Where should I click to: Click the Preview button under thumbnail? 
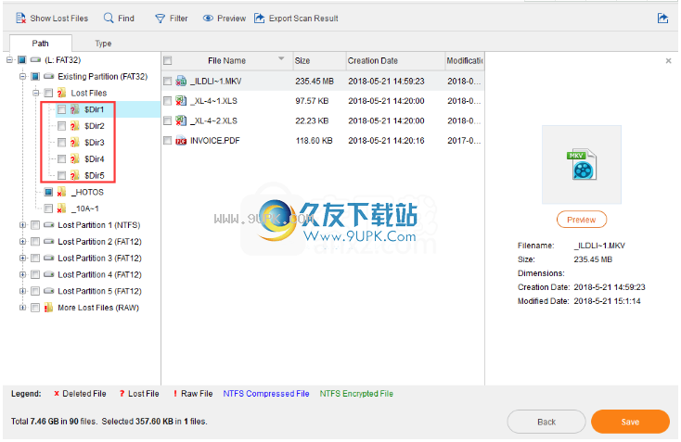tap(582, 220)
